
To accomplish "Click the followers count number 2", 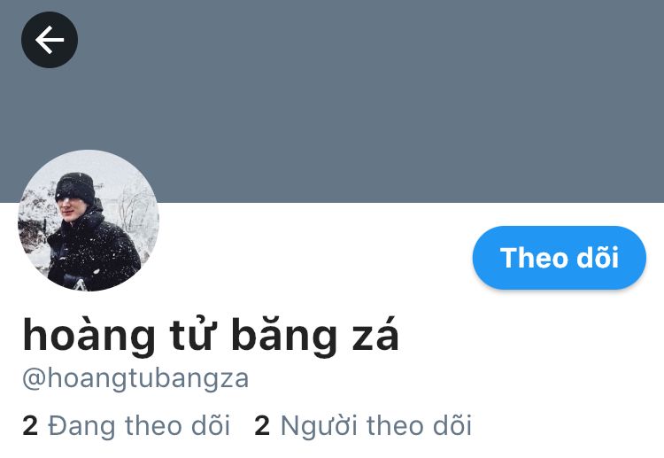I will click(262, 426).
